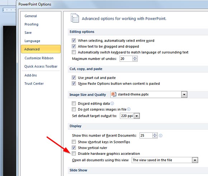Select the Customize Ribbon category
208x176 pixels.
pyautogui.click(x=39, y=58)
